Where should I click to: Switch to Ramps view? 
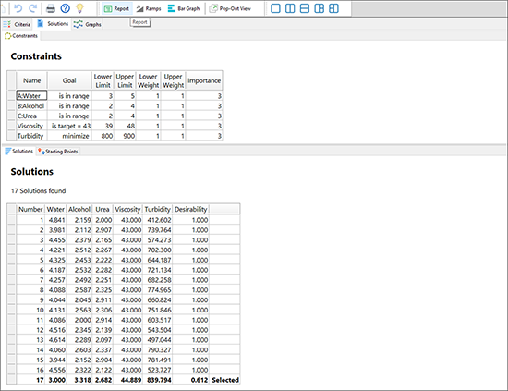coord(149,8)
